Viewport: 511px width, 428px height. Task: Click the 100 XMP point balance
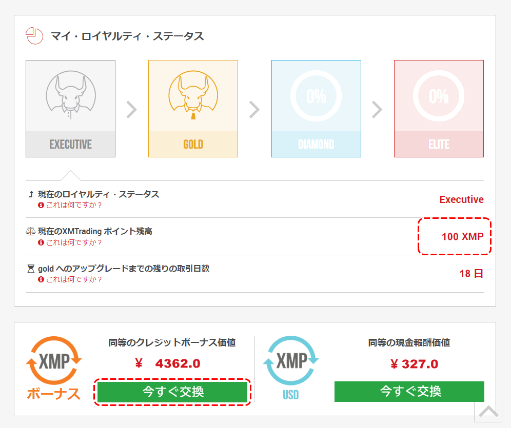462,237
